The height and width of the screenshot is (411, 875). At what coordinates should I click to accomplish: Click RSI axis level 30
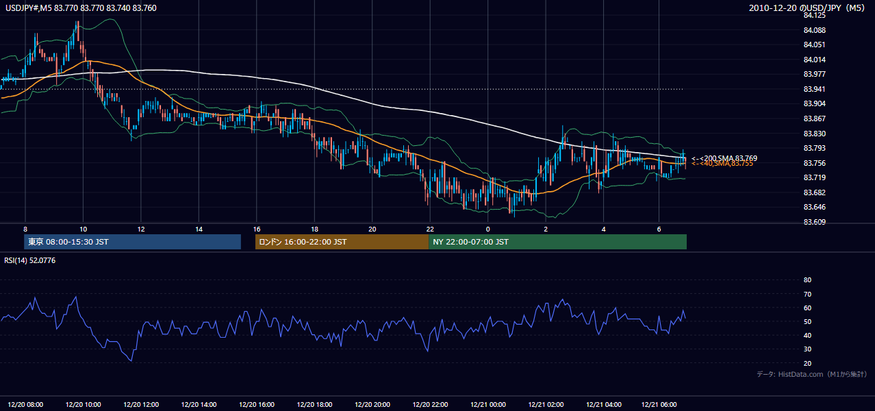[807, 349]
